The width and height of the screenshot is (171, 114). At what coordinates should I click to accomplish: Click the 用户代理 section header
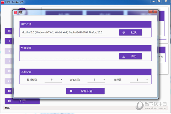pos(85,24)
